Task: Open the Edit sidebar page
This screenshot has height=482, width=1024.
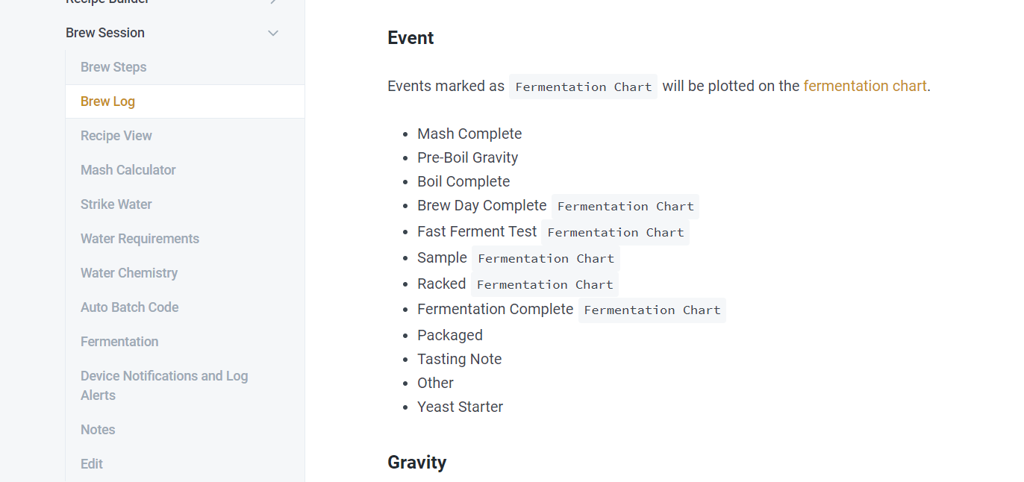Action: coord(92,464)
